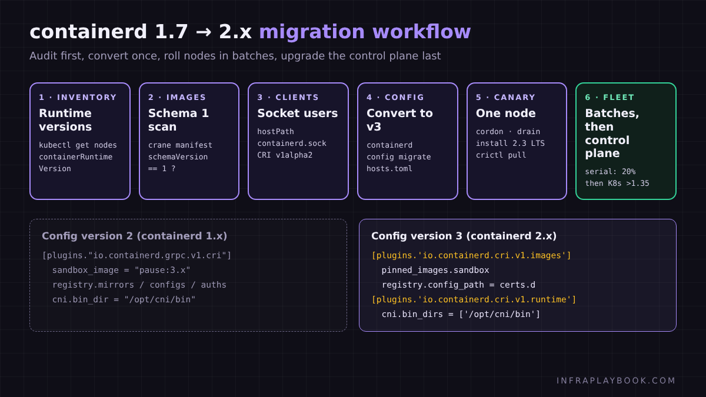Viewport: 706px width, 397px height.
Task: Select the '1 · INVENTORY' step label
Action: point(78,97)
